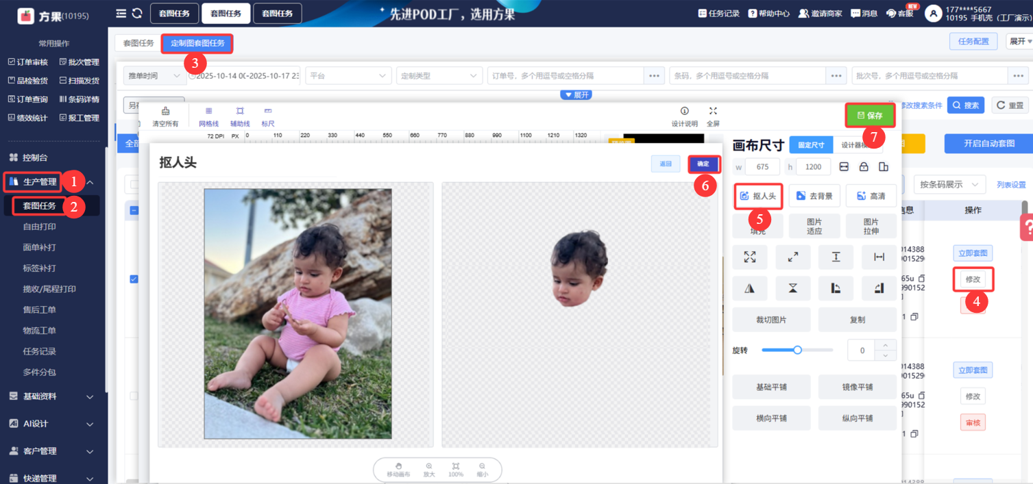Viewport: 1033px width, 484px height.
Task: Open the 平台 platform dropdown
Action: tap(348, 75)
